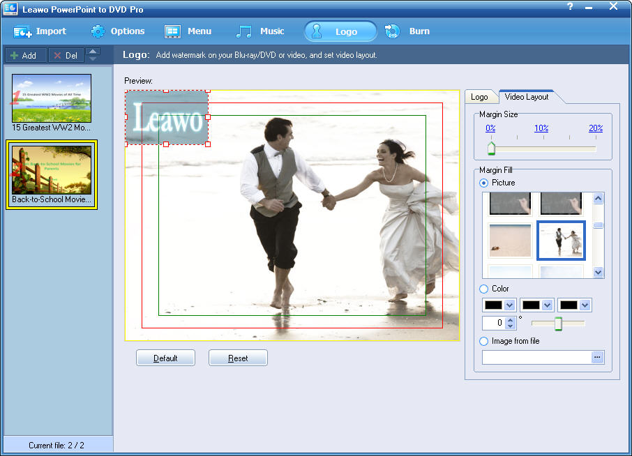Screen dimensions: 632x456
Task: Expand the second color dropdown
Action: click(x=547, y=305)
